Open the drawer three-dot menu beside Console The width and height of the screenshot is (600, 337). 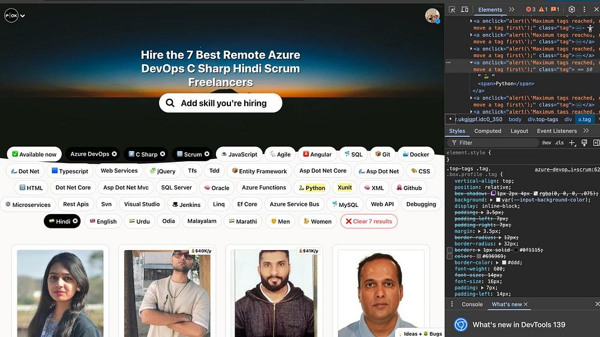[x=452, y=304]
